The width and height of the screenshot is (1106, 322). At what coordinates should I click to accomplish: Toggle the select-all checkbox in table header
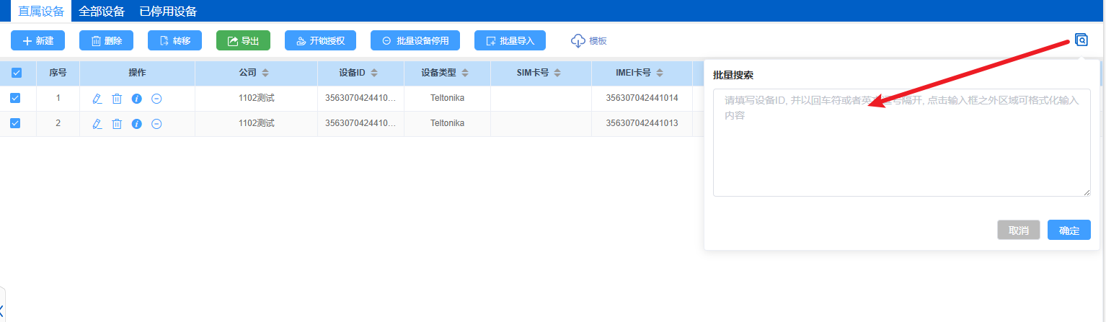17,73
